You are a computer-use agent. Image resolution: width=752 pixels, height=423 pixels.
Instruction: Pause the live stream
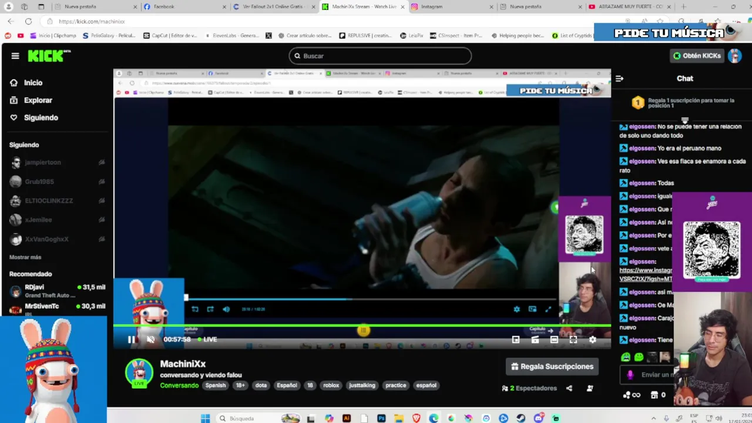point(132,340)
